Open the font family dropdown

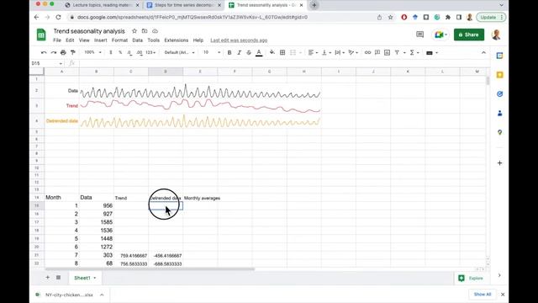point(179,52)
